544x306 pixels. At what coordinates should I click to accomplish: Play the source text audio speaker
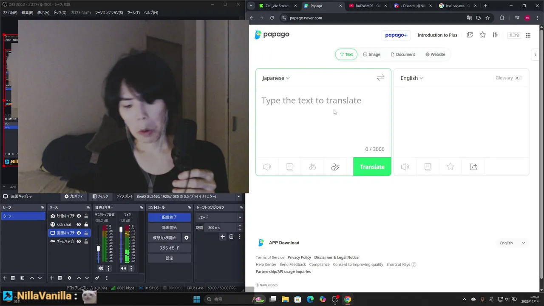[267, 167]
